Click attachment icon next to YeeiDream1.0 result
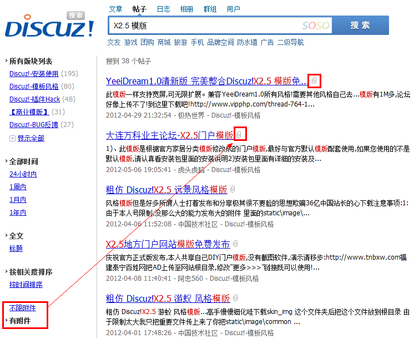Screen dimensions: 419x339 point(314,80)
